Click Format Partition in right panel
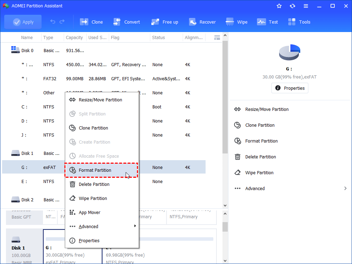 261,141
